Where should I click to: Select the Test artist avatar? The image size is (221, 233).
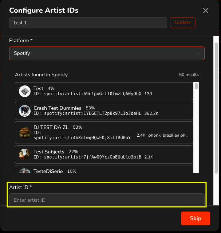click(x=25, y=91)
